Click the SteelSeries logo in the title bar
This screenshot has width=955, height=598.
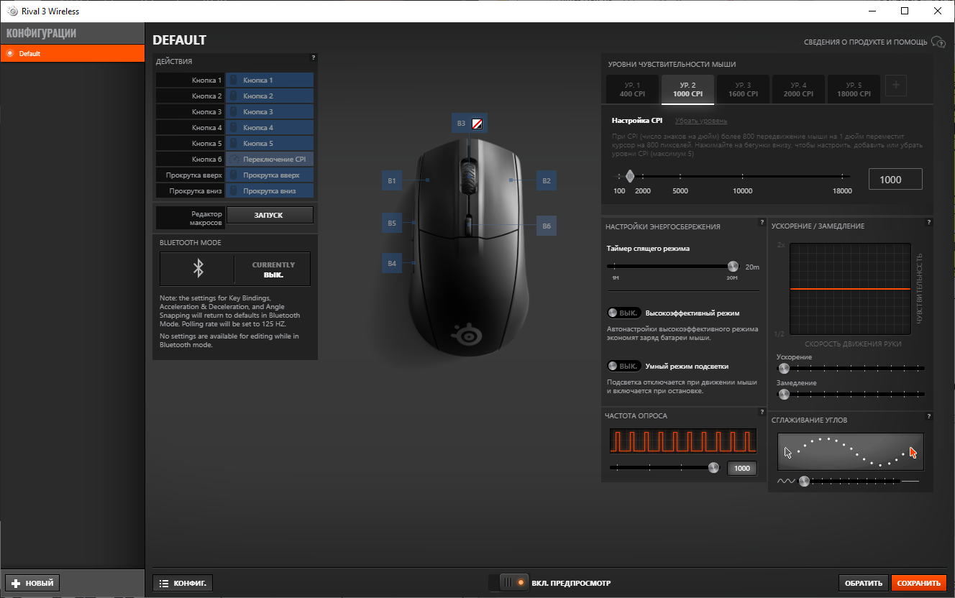click(12, 11)
